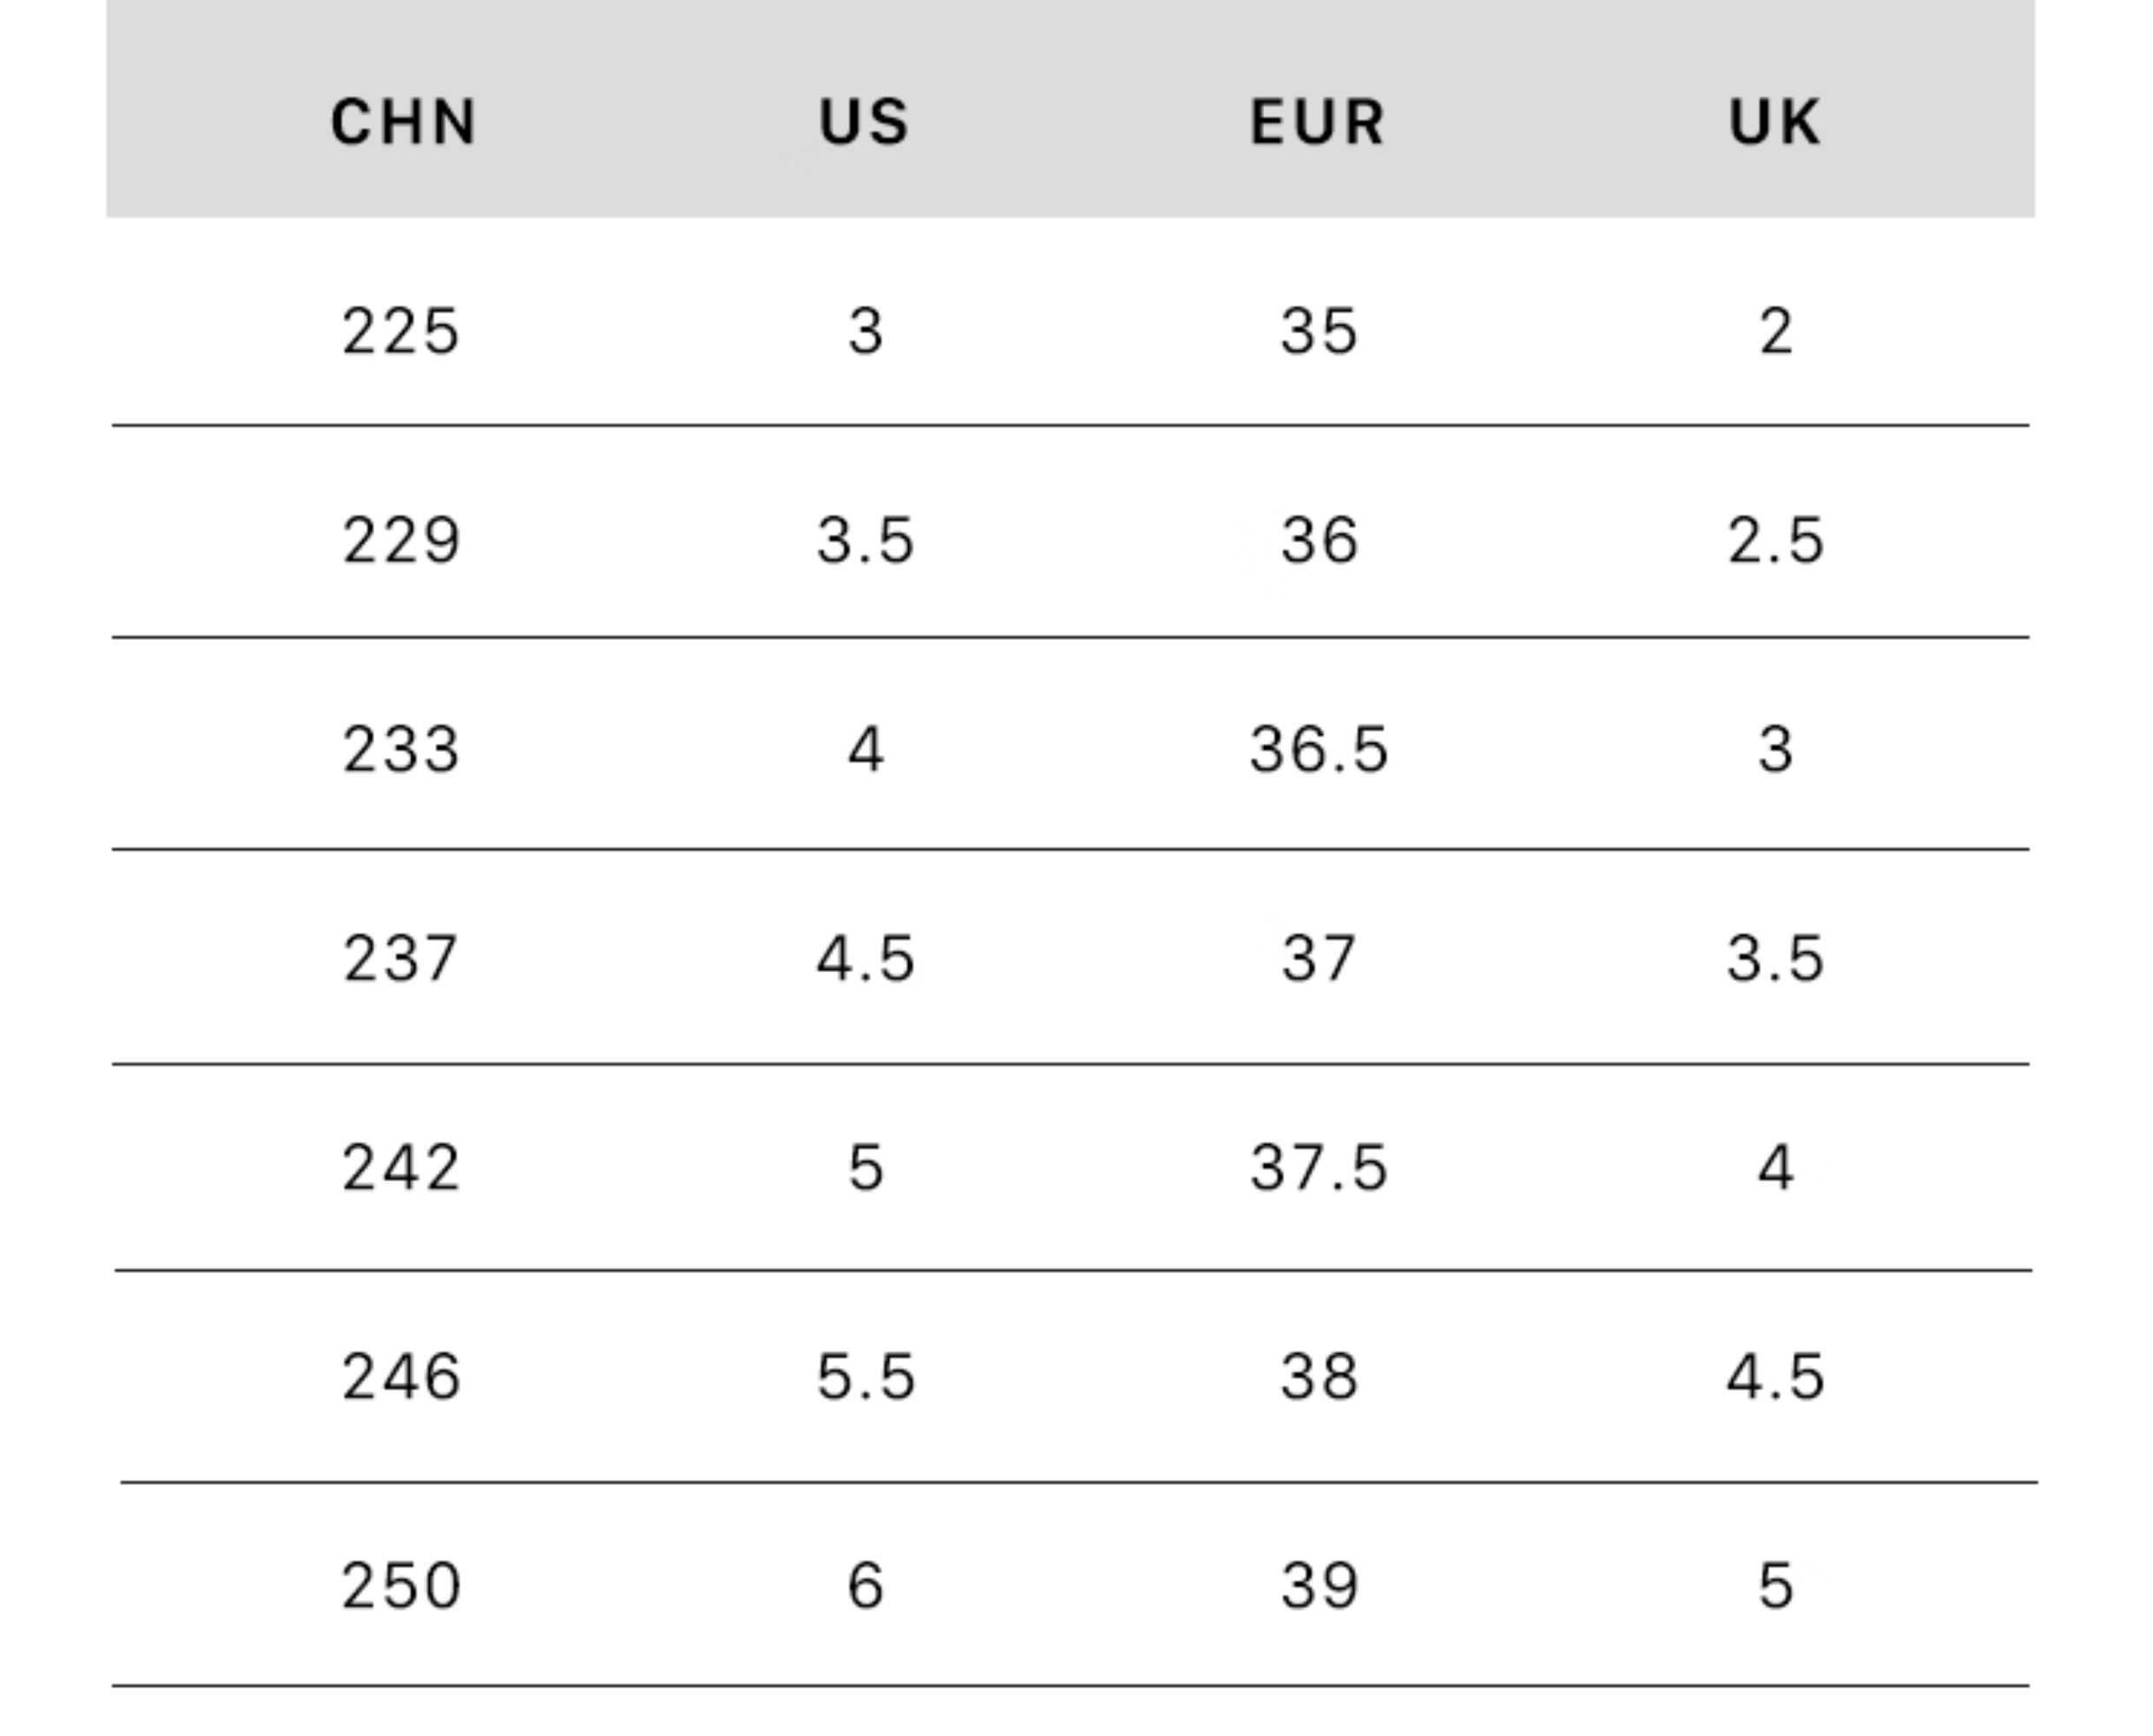Select EUR size 36.5 cell
The width and height of the screenshot is (2153, 1736).
(1319, 749)
